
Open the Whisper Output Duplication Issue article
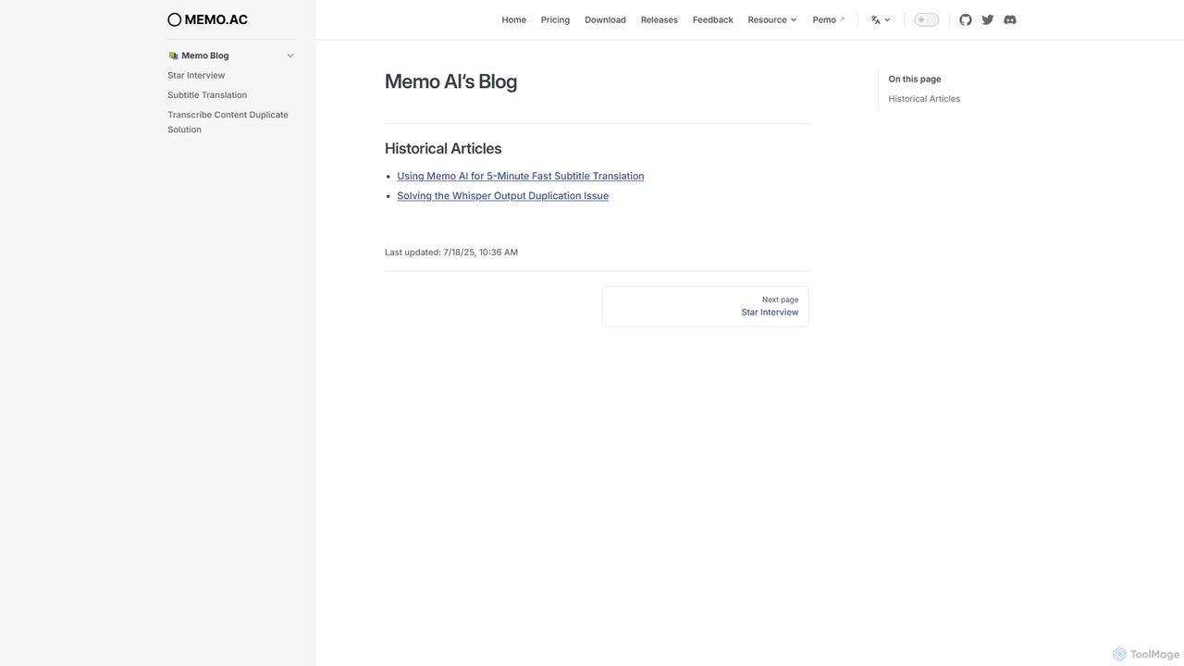(x=503, y=196)
